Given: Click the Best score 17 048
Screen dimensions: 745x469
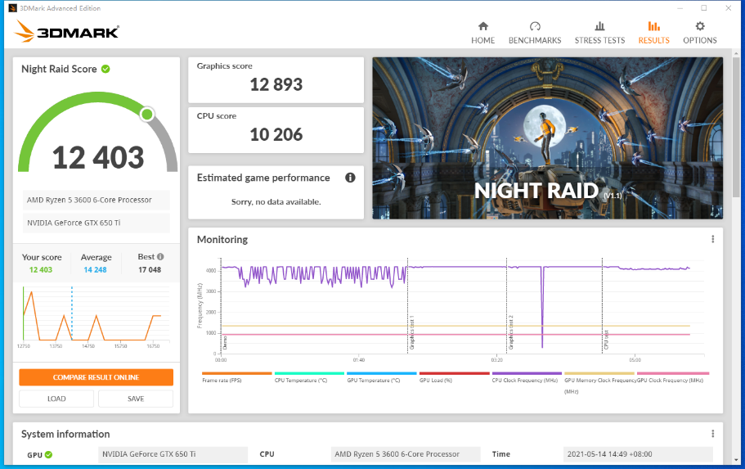Looking at the screenshot, I should pos(150,270).
